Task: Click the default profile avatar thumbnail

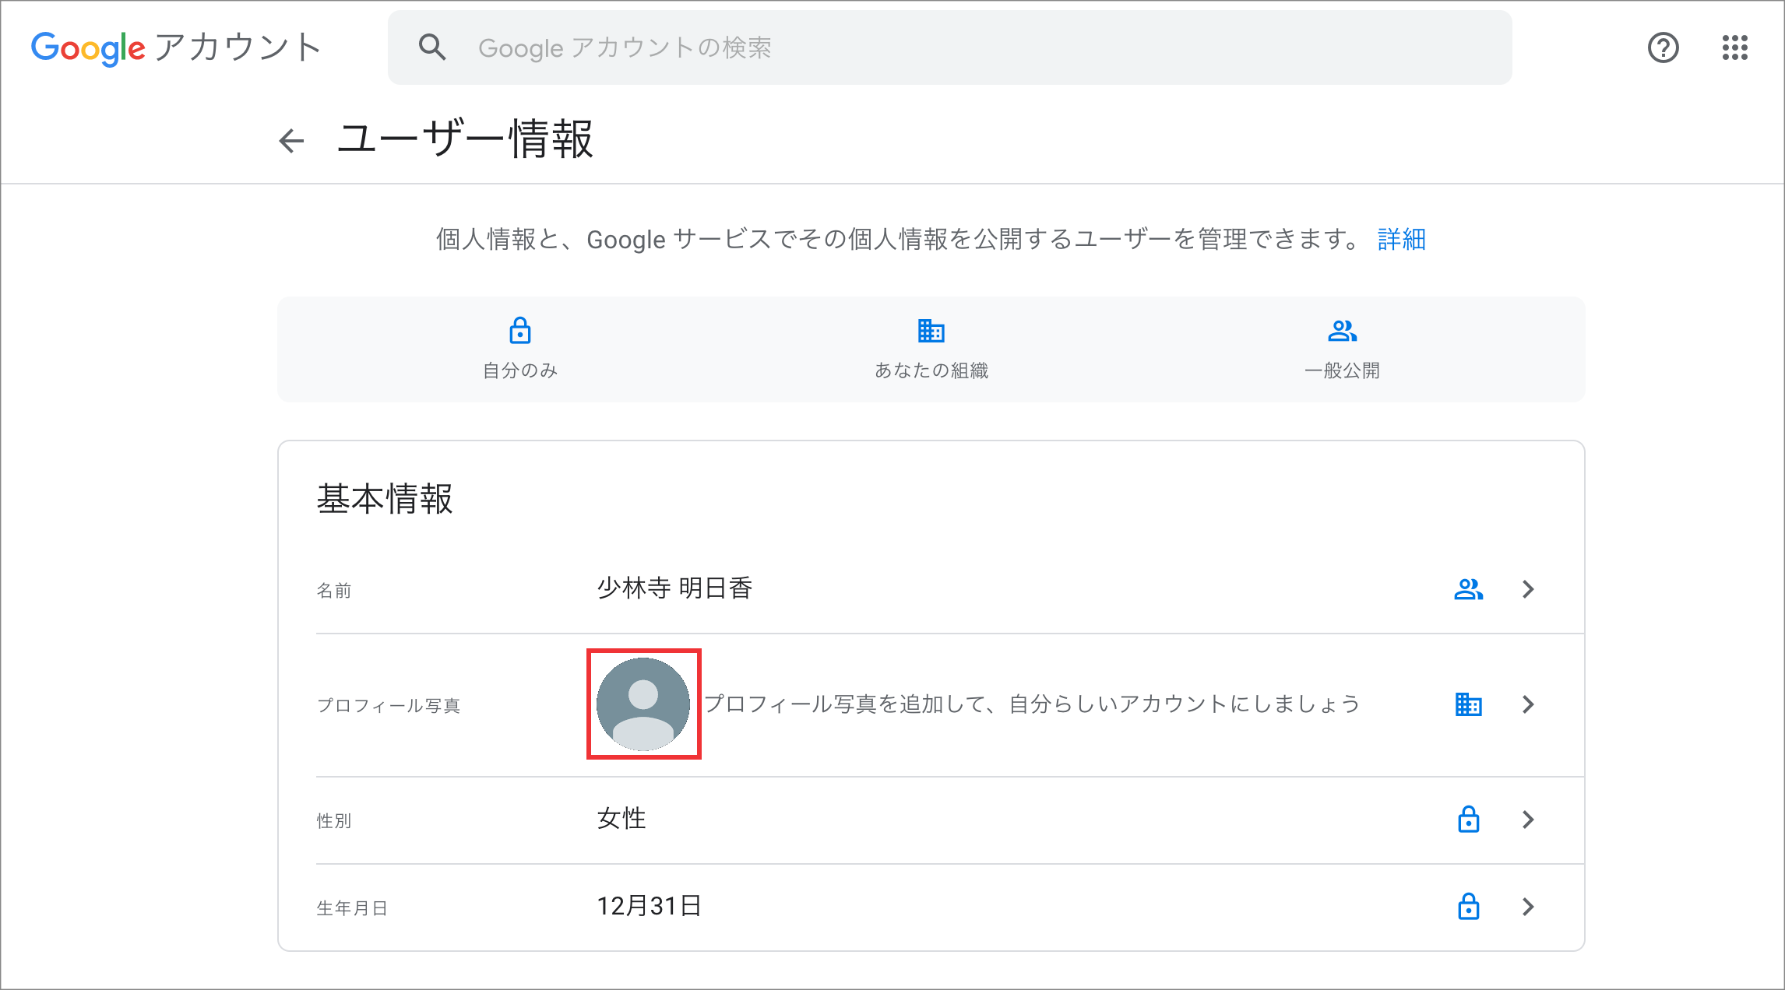Action: (x=643, y=704)
